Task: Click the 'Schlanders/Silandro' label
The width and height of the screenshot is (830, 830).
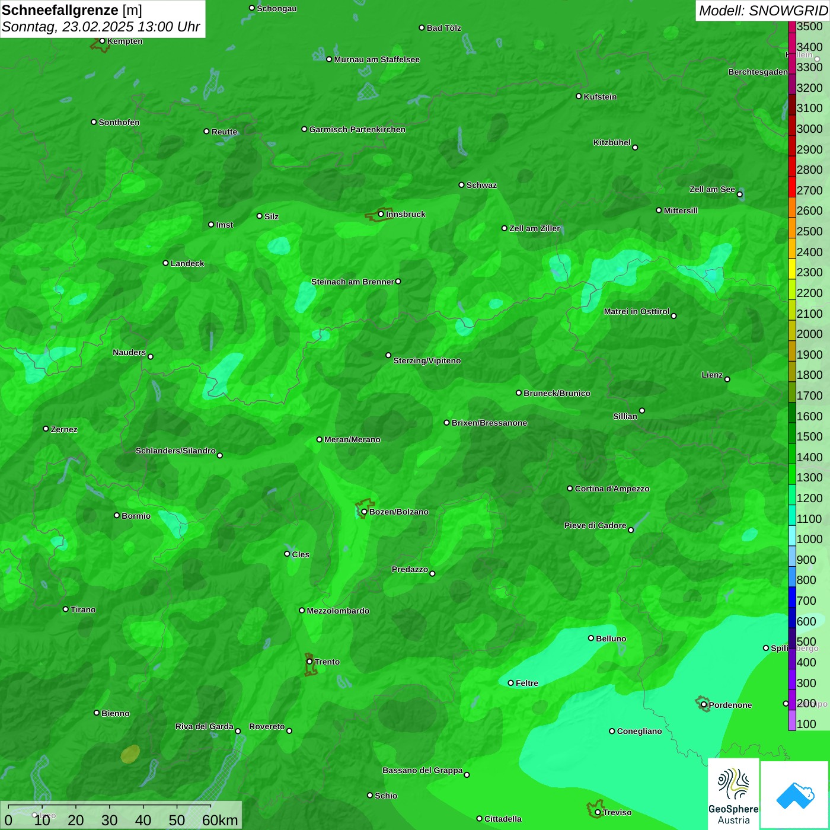Action: [x=175, y=451]
